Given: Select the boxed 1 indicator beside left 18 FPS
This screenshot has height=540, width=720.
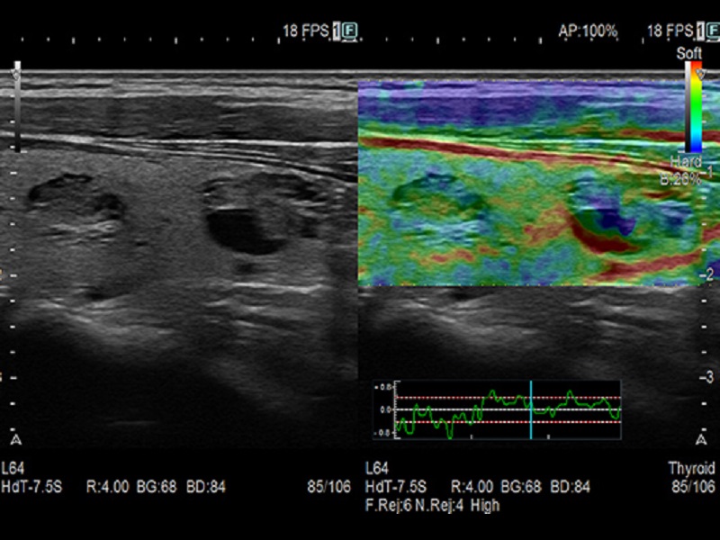Looking at the screenshot, I should (x=336, y=31).
